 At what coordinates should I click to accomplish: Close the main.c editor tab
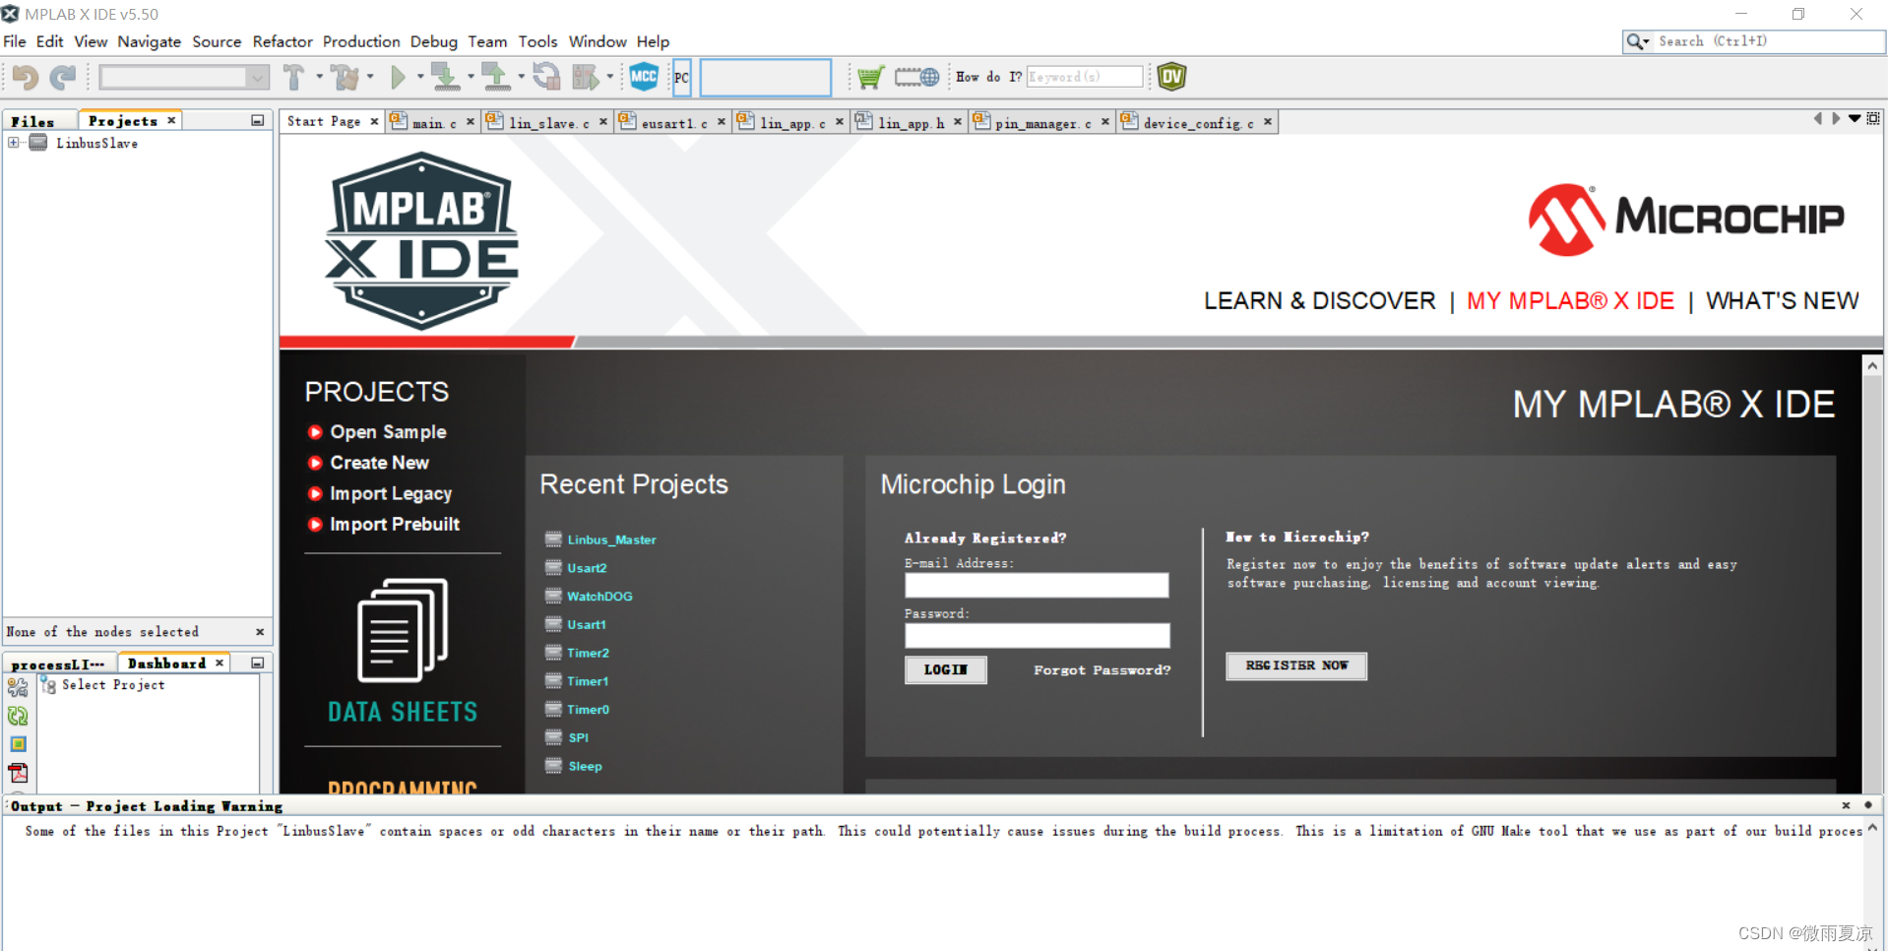click(x=471, y=121)
